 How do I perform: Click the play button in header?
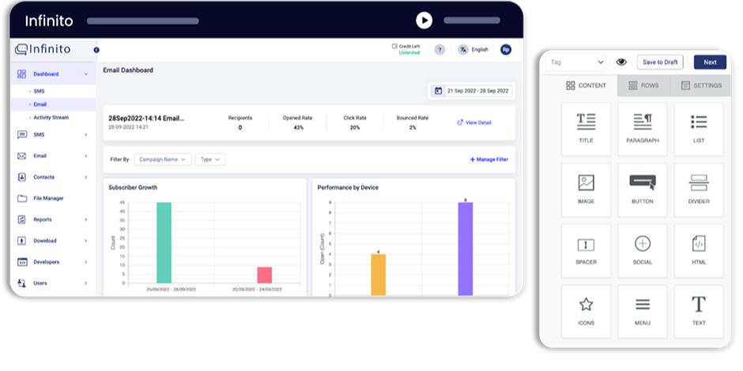click(x=424, y=21)
